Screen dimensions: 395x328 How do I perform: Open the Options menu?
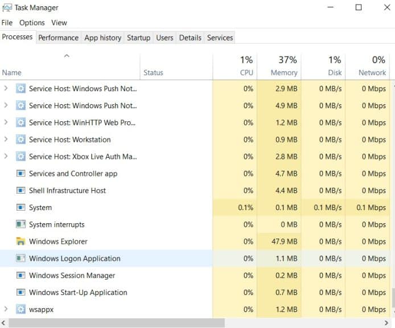(32, 23)
